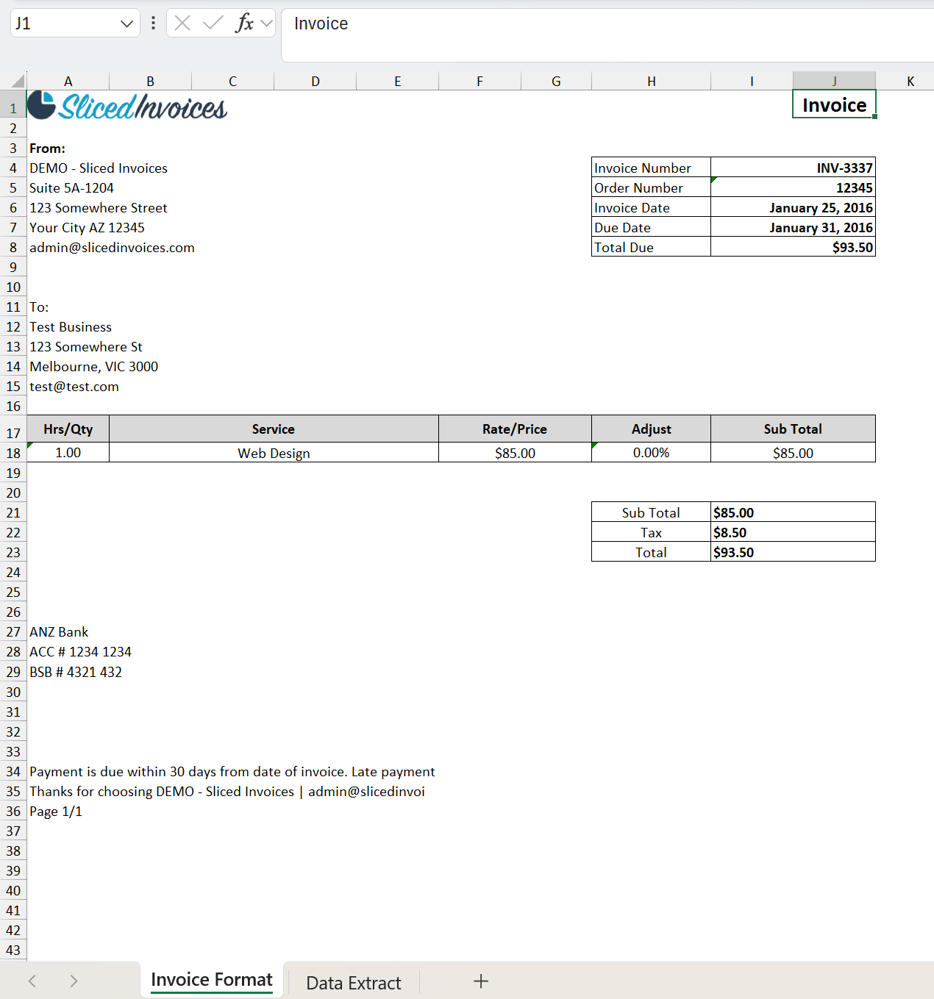This screenshot has width=934, height=999.
Task: Navigate sheets using the right arrow icon
Action: 73,981
